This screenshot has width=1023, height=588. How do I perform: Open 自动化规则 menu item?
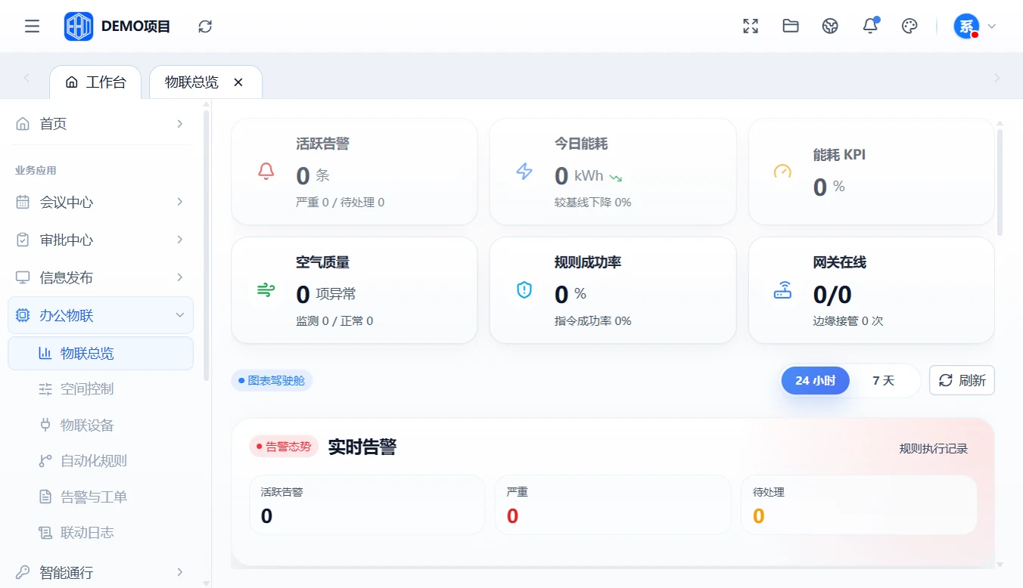click(x=100, y=461)
